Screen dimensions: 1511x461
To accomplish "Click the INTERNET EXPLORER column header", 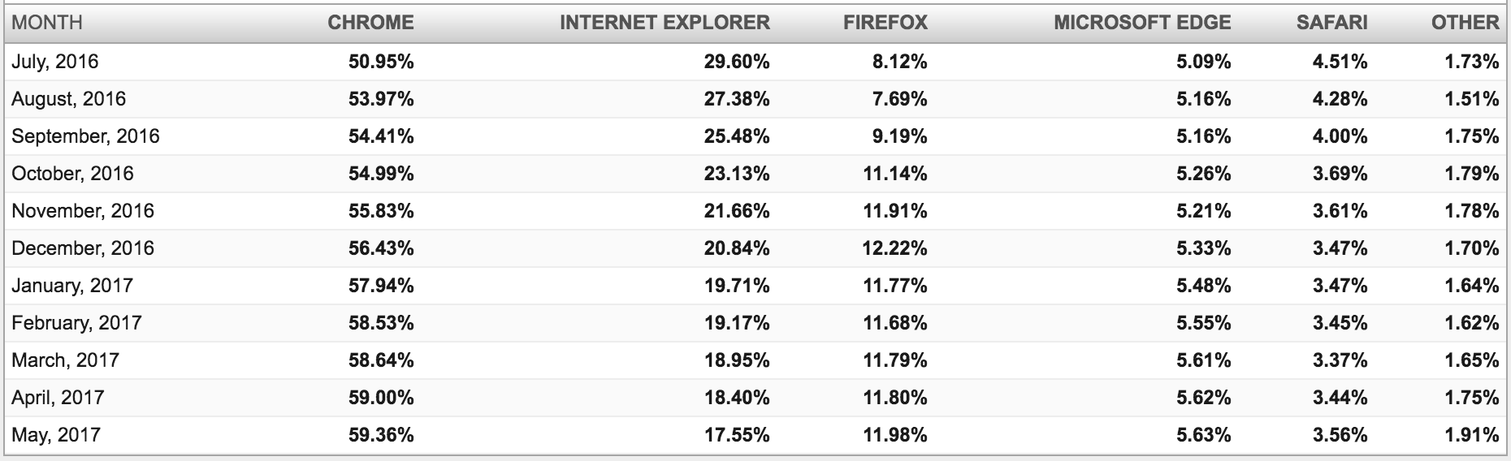I will (x=665, y=23).
